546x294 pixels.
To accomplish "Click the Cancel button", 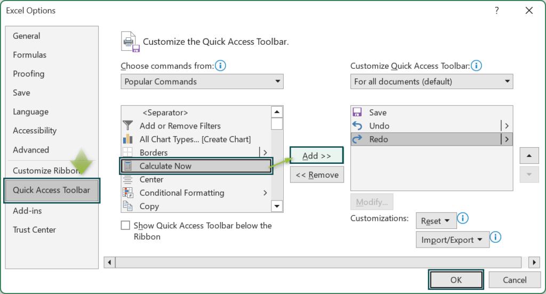I will [x=515, y=280].
